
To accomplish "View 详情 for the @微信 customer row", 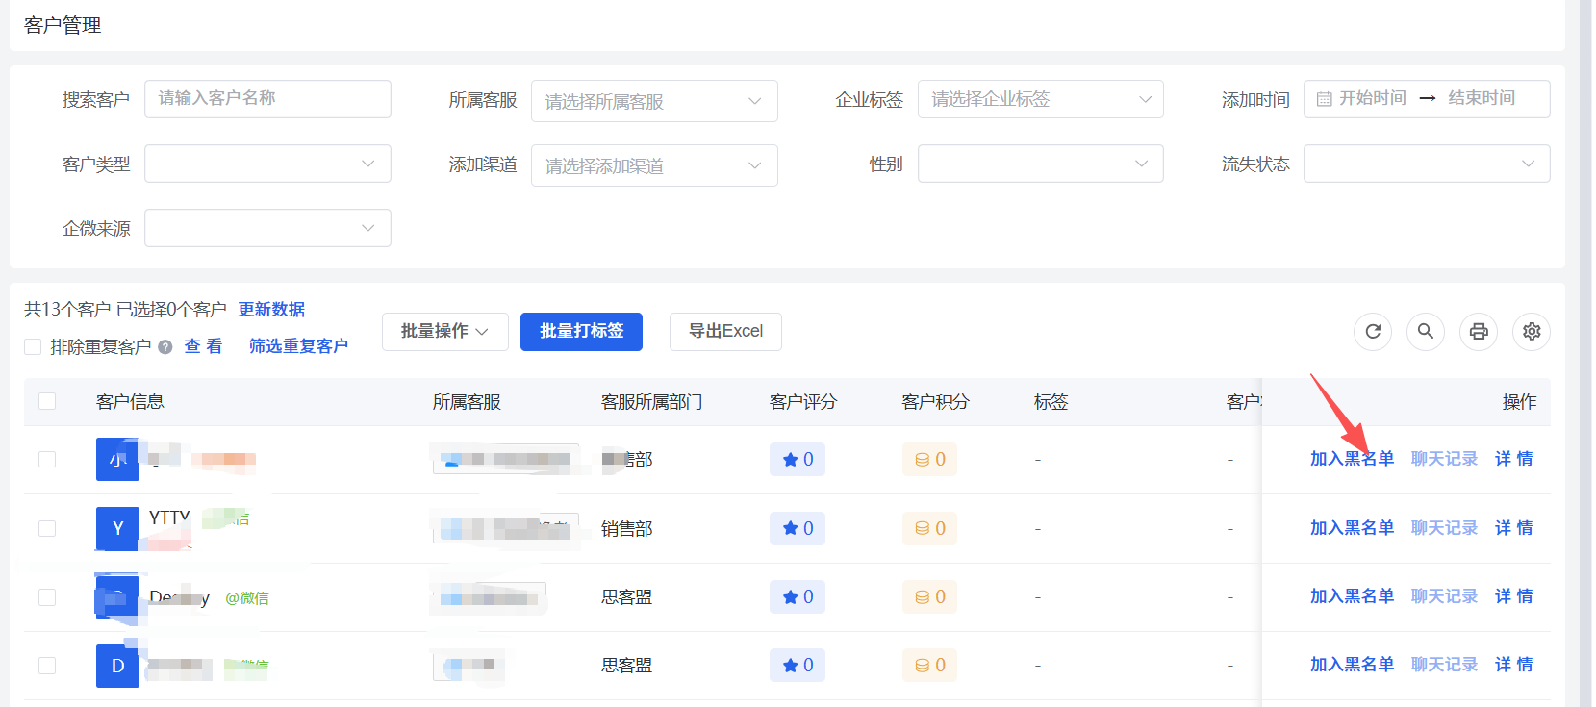I will point(1514,596).
